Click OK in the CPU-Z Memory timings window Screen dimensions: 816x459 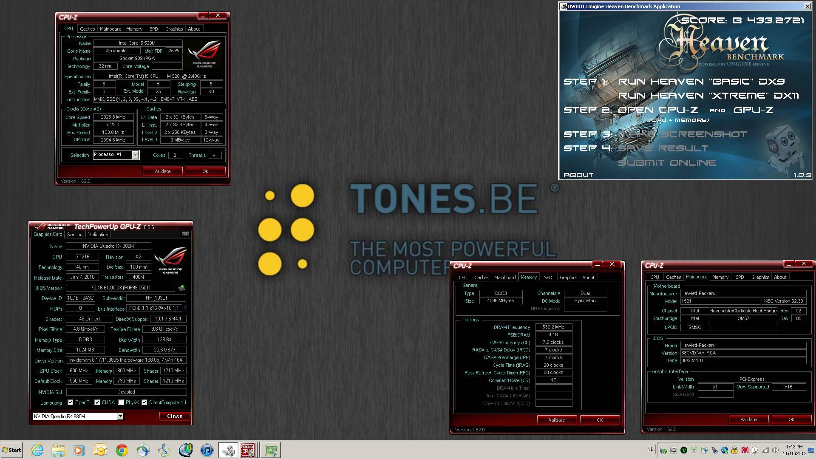600,420
